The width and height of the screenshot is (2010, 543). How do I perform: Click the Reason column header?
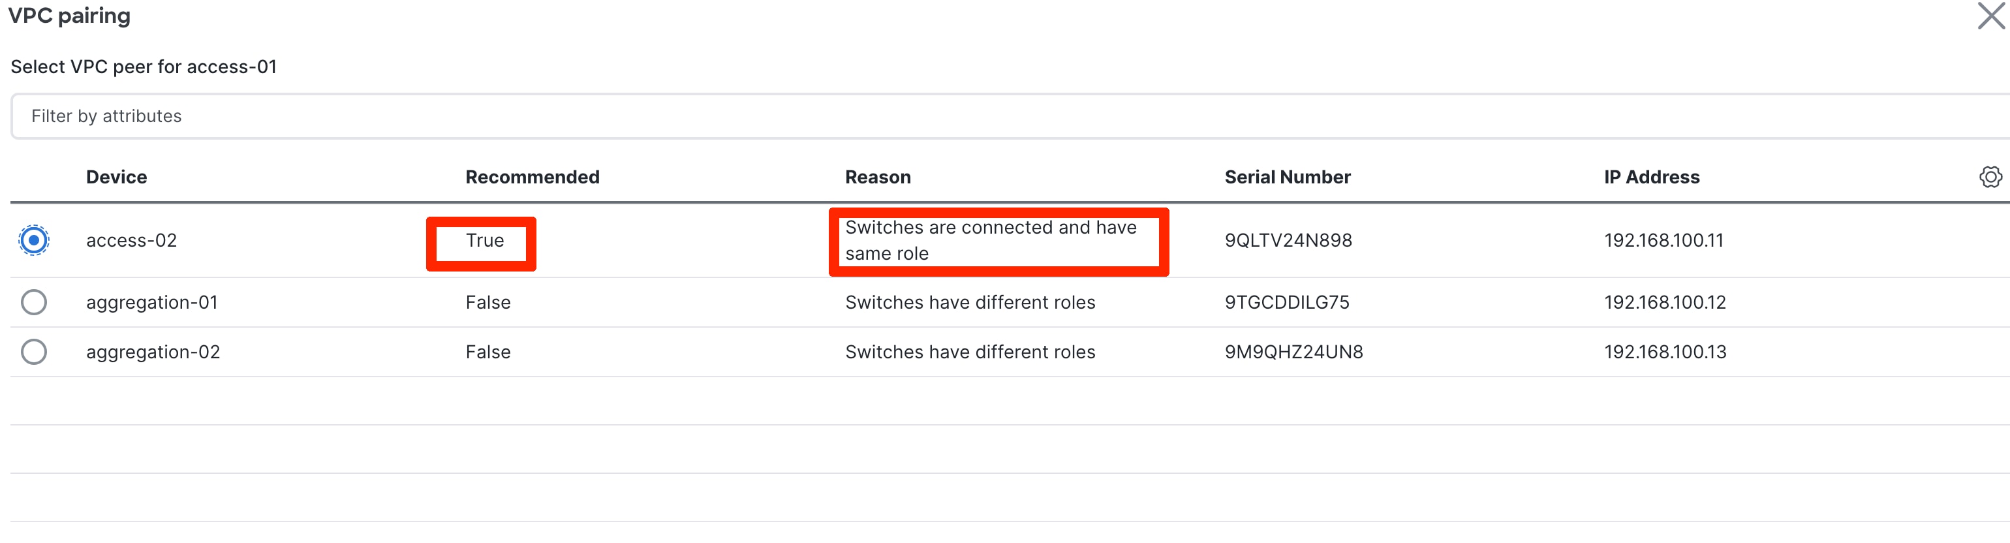(x=878, y=177)
